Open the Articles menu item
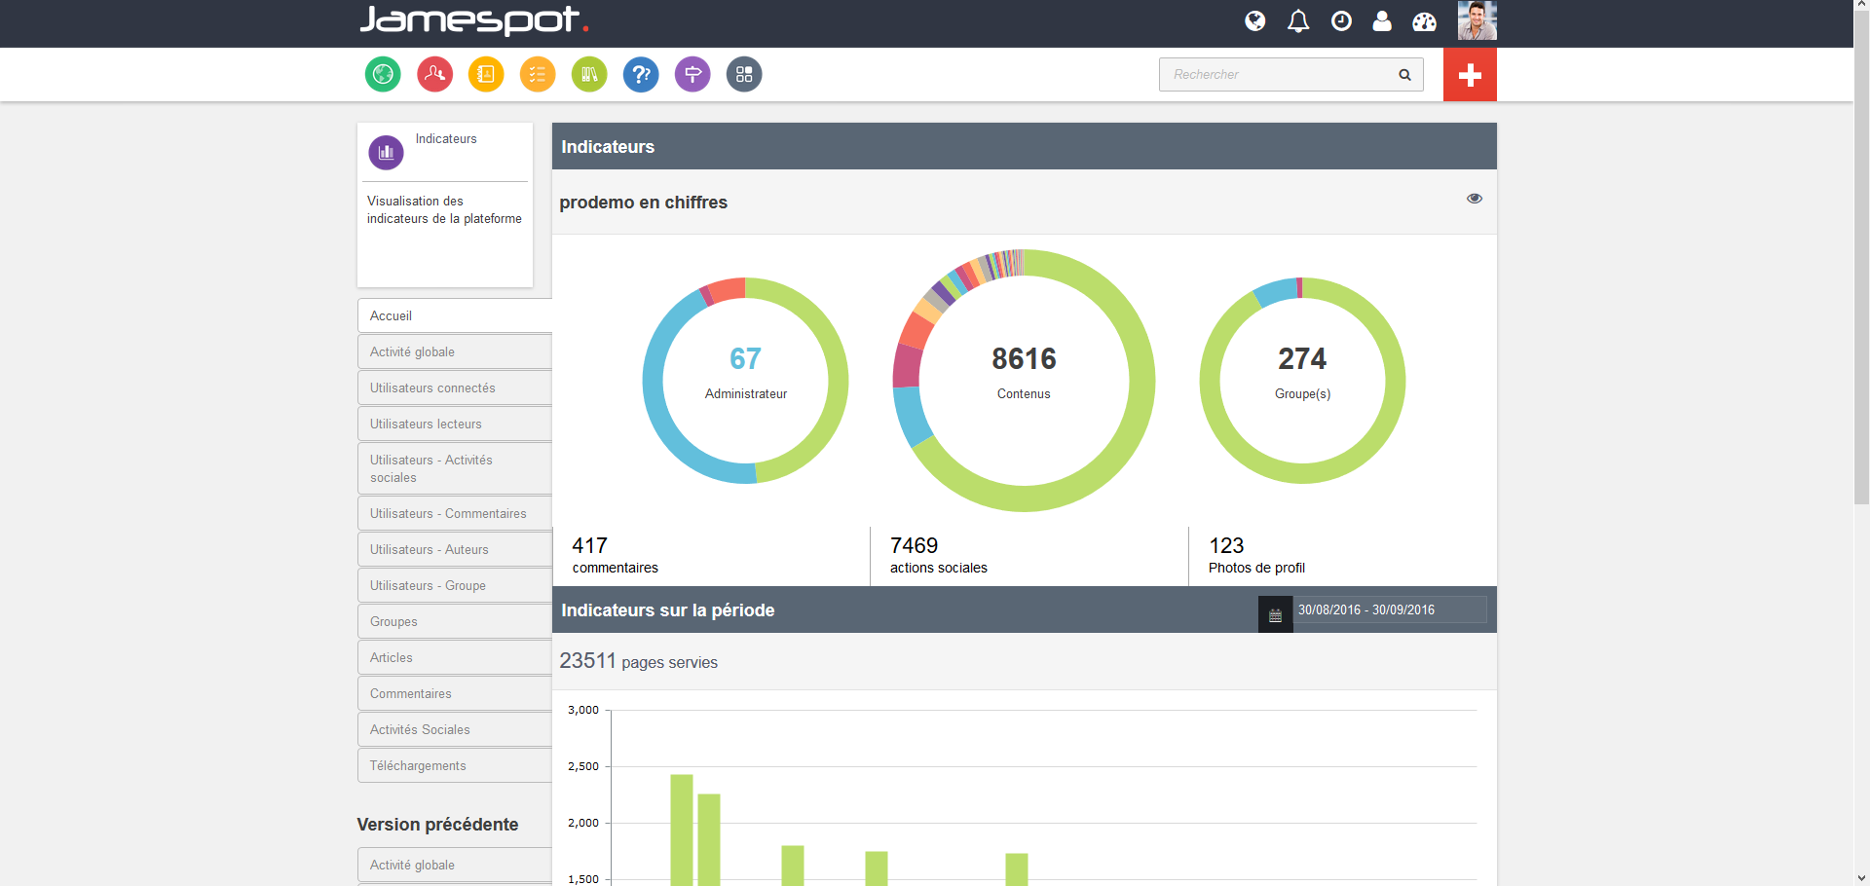1870x886 pixels. [455, 658]
